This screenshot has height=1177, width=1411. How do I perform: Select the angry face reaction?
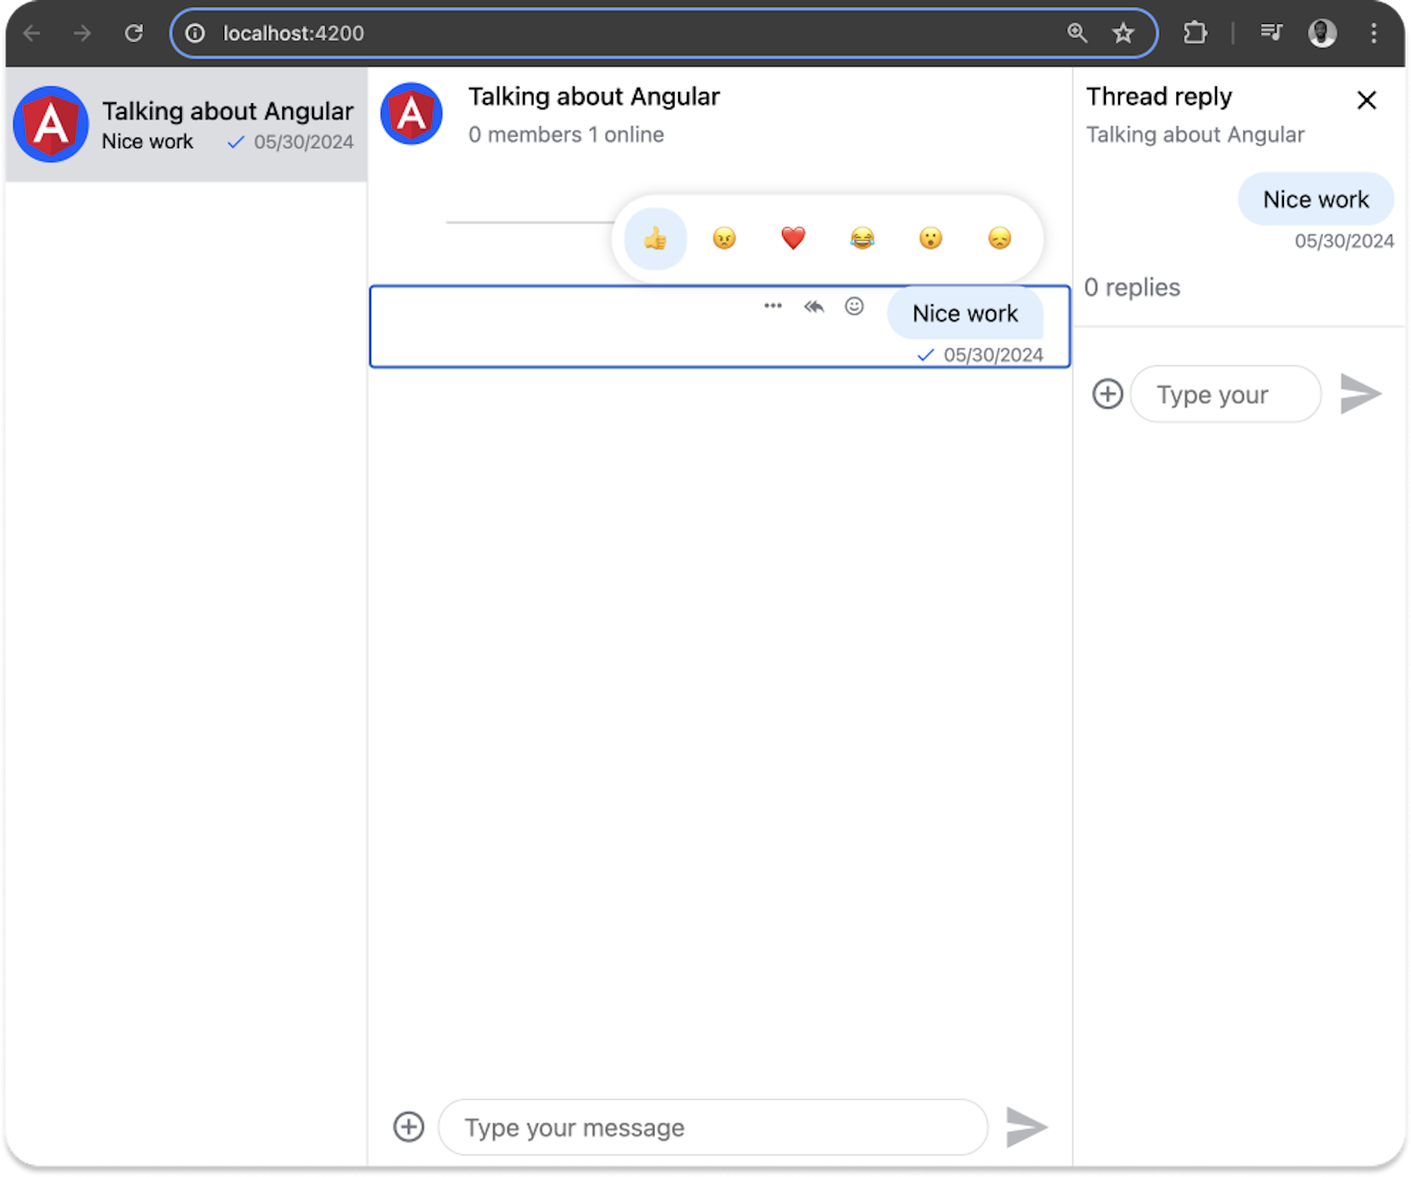click(x=722, y=238)
